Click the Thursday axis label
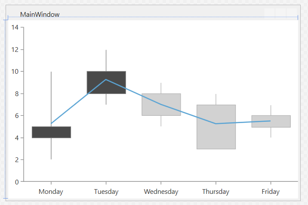The height and width of the screenshot is (205, 308). 216,192
